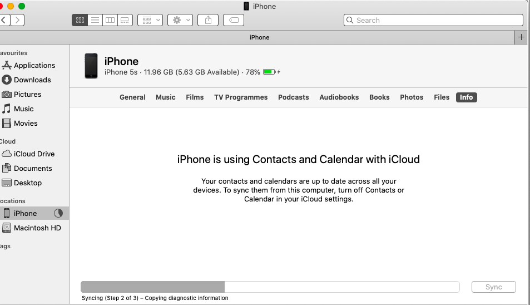Open Pictures in the sidebar
This screenshot has width=530, height=305.
34,95
